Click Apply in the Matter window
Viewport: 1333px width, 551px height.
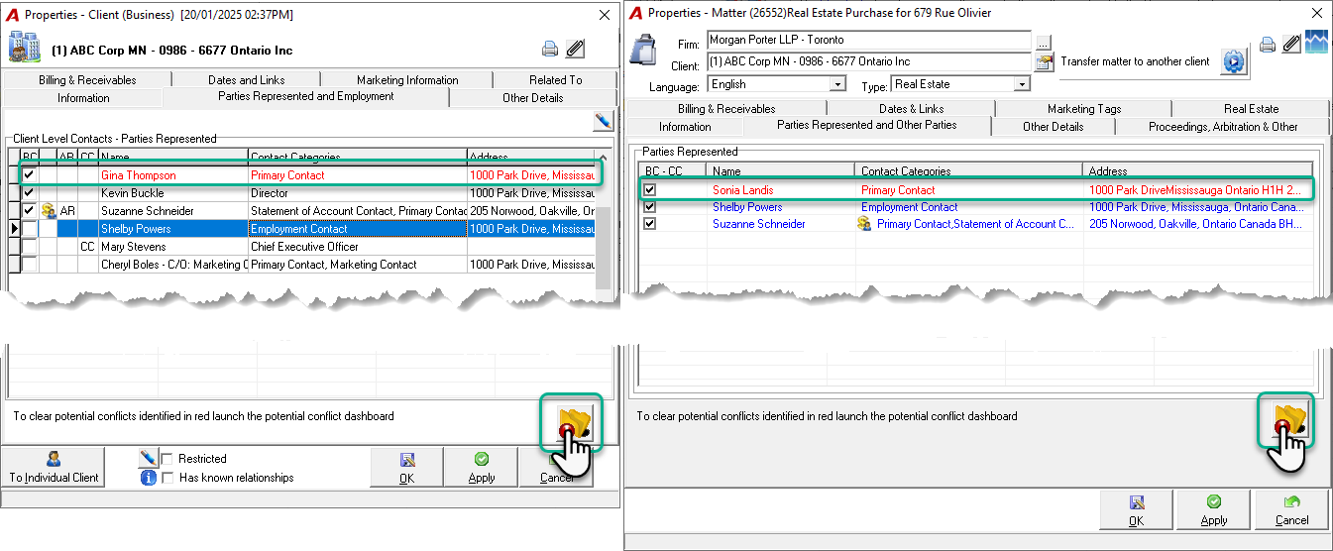point(1214,510)
